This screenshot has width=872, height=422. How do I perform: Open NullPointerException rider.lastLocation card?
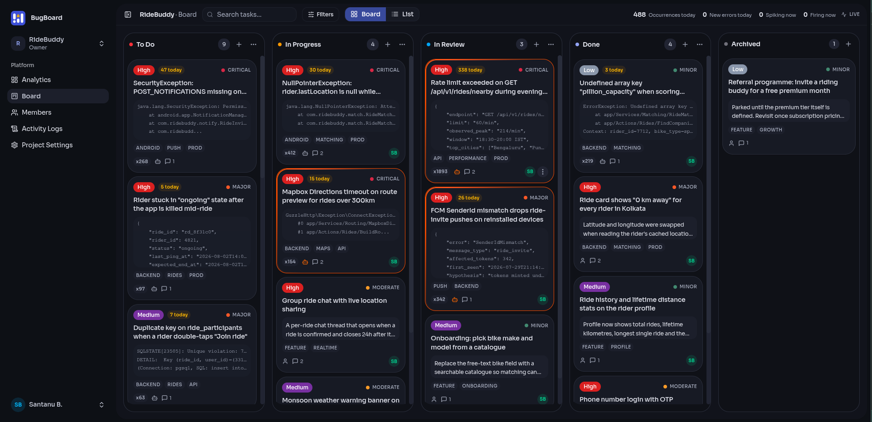pyautogui.click(x=341, y=112)
